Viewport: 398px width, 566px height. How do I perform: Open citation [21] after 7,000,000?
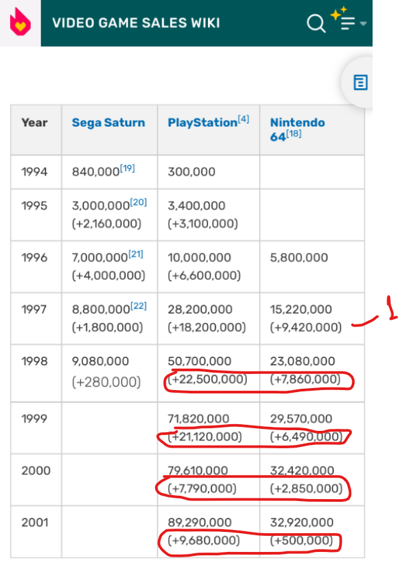[x=136, y=254]
